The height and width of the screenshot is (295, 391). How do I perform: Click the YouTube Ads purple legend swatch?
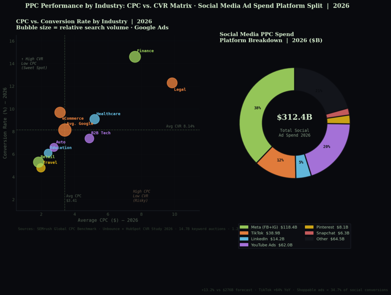point(244,245)
